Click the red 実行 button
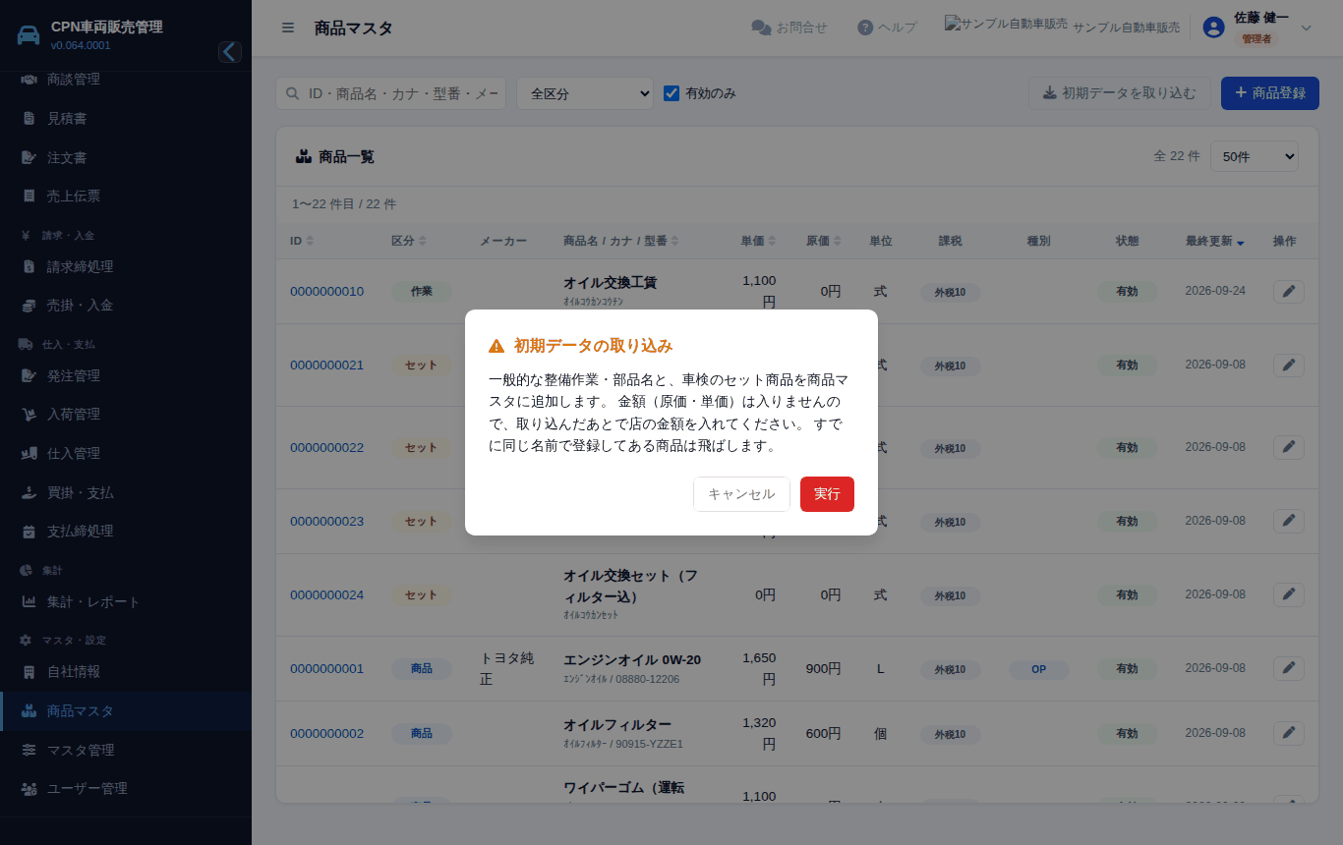Image resolution: width=1343 pixels, height=845 pixels. tap(827, 494)
